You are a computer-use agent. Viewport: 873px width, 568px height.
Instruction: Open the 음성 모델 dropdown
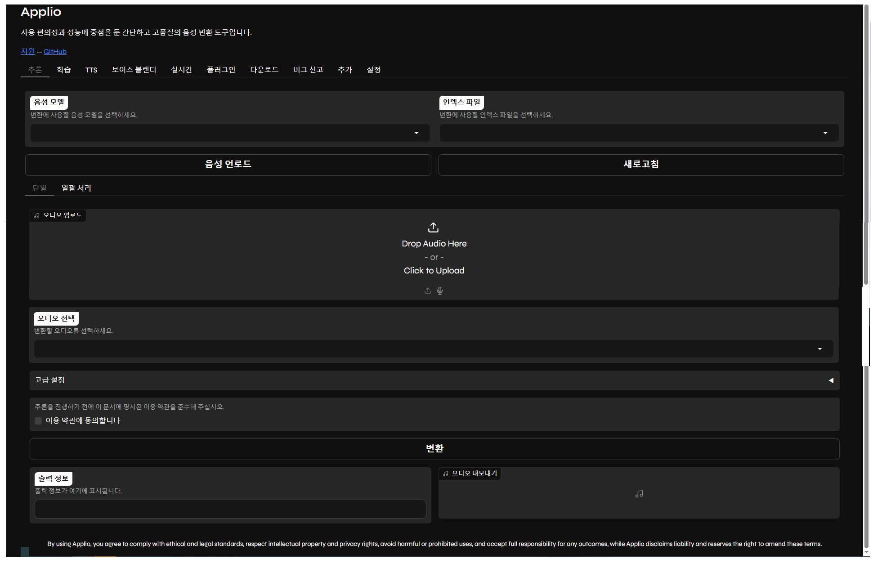(230, 133)
